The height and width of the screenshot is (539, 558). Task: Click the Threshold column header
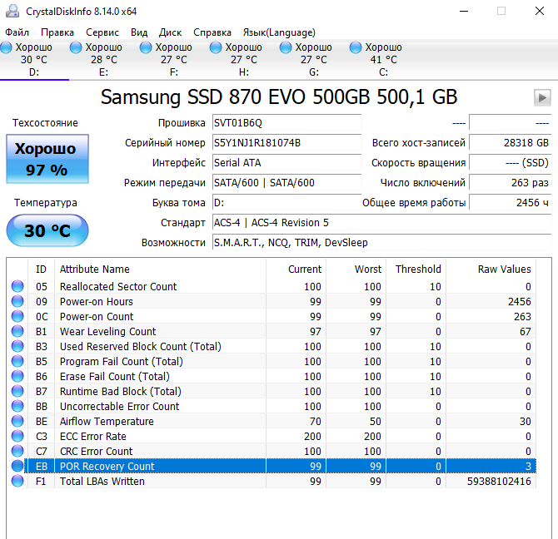point(418,269)
